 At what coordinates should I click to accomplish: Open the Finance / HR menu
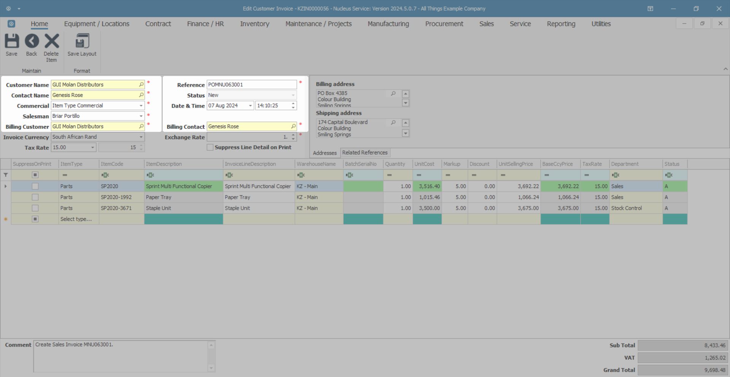coord(205,24)
